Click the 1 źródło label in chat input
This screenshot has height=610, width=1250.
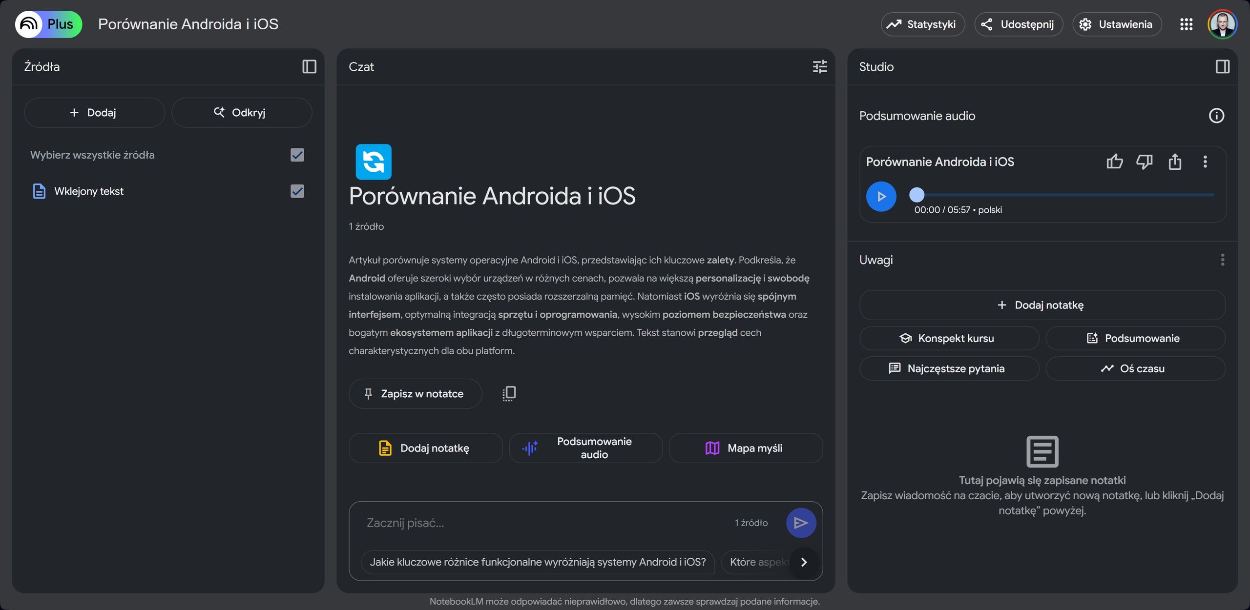tap(751, 523)
